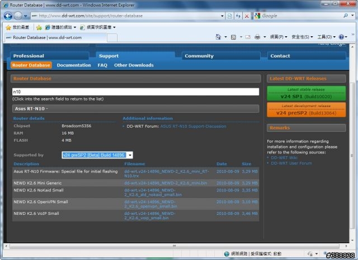Open the search provider dropdown arrow
The height and width of the screenshot is (260, 358).
pos(352,16)
